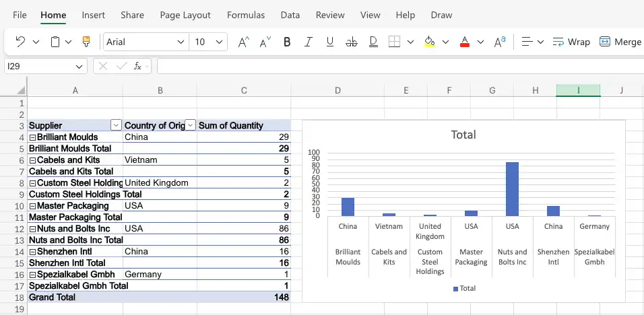Toggle Strikethrough formatting
Image resolution: width=644 pixels, height=315 pixels.
(352, 42)
